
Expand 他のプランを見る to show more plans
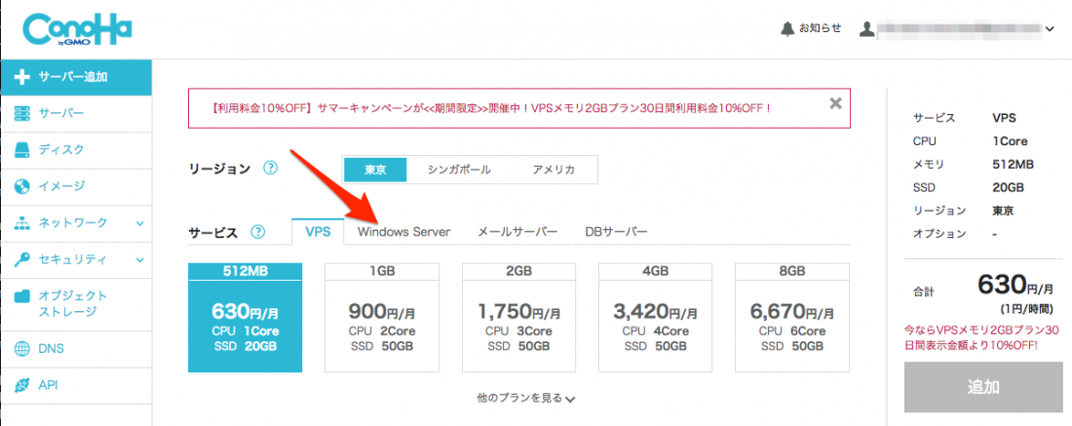pos(525,398)
